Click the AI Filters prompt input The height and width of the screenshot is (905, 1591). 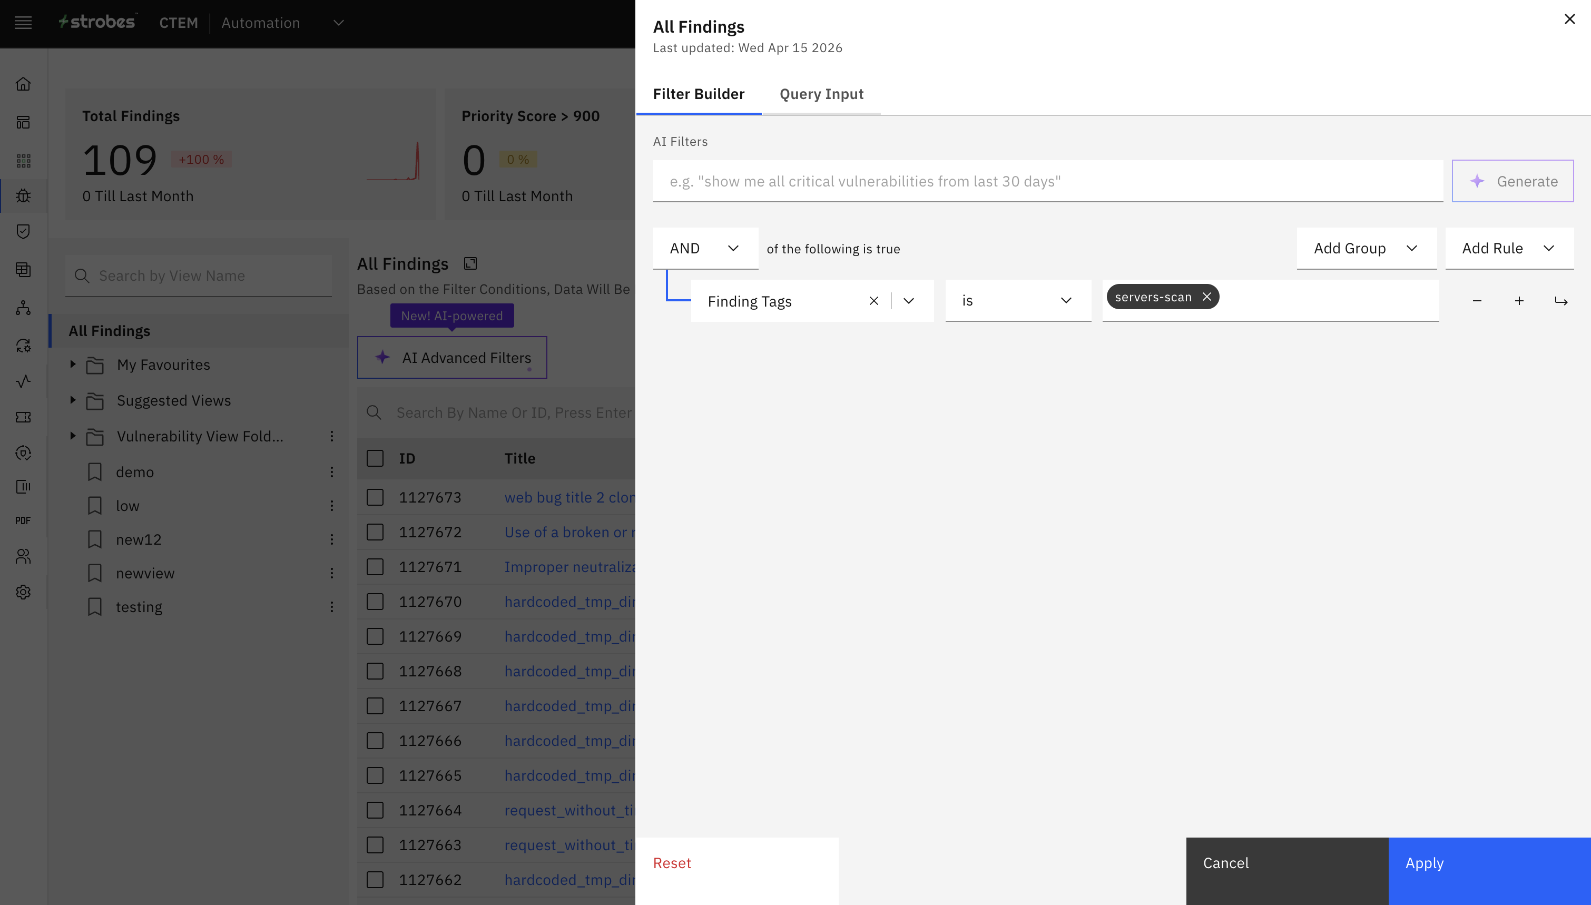[1047, 181]
